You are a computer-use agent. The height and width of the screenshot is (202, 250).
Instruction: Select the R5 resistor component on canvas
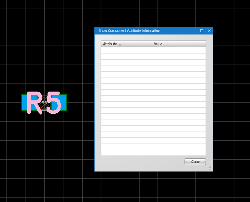point(44,102)
